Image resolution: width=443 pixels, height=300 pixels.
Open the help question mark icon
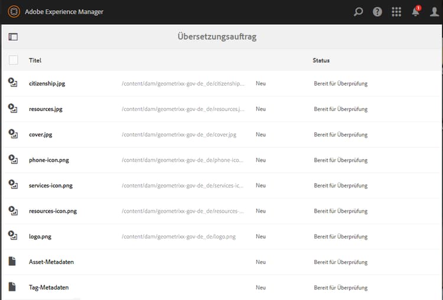pos(377,12)
